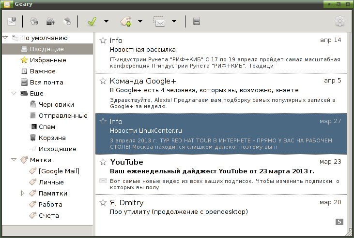
Task: Click the Метки group label
Action: click(x=41, y=160)
